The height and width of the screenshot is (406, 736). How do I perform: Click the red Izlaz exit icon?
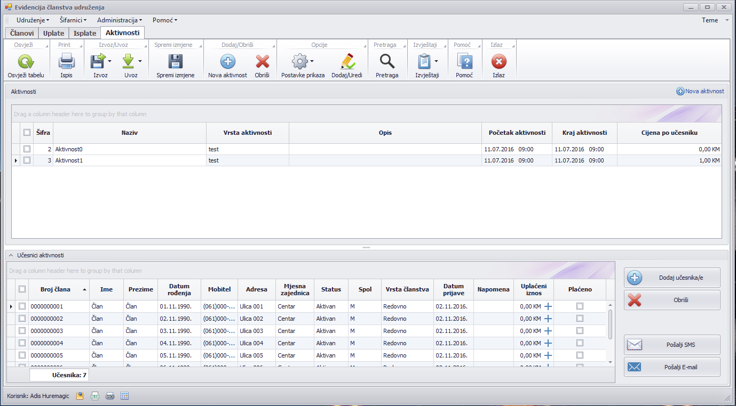click(x=498, y=62)
